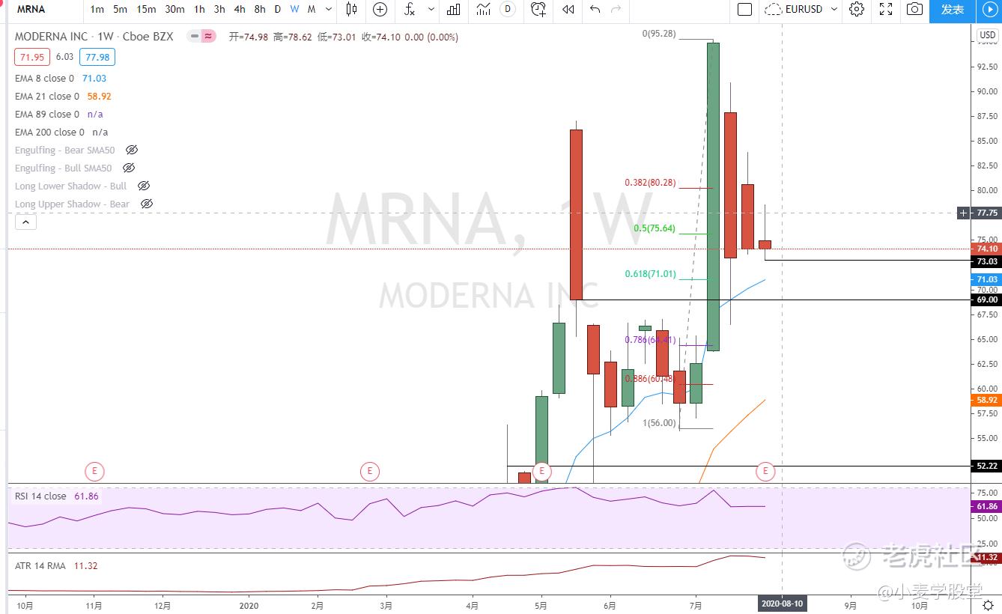Switch to the 1h timeframe
This screenshot has width=1002, height=614.
click(199, 10)
